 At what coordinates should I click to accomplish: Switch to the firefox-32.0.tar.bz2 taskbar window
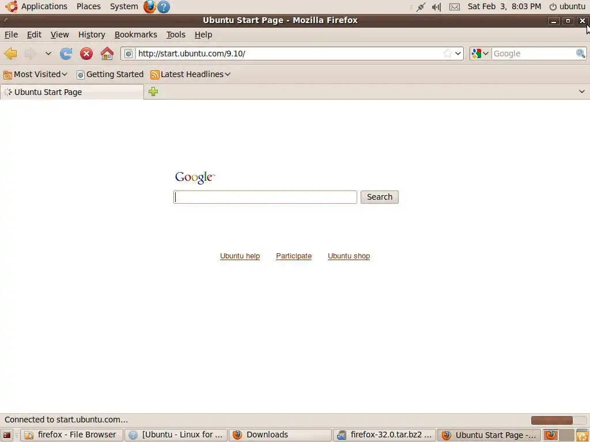tap(384, 435)
